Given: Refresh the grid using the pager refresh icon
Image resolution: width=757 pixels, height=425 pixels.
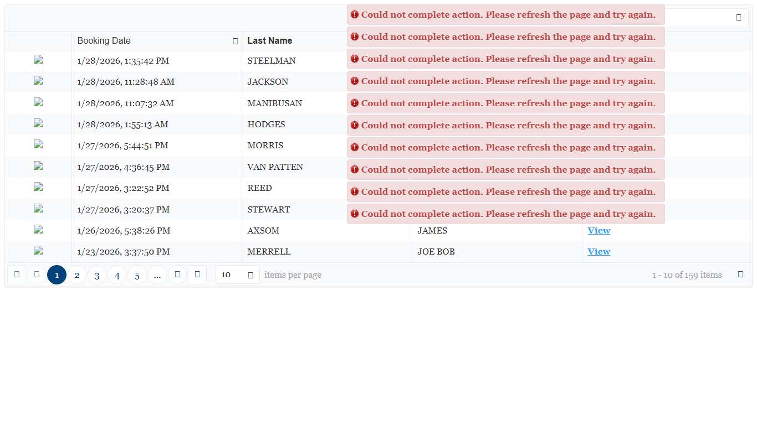Looking at the screenshot, I should click(740, 274).
